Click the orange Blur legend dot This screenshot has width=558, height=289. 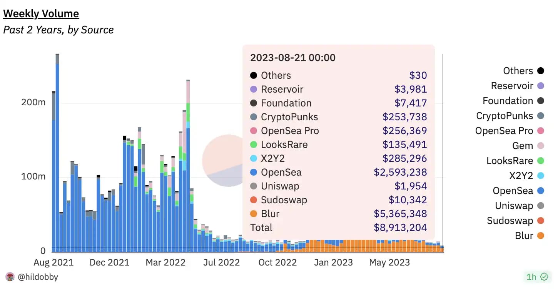point(541,236)
